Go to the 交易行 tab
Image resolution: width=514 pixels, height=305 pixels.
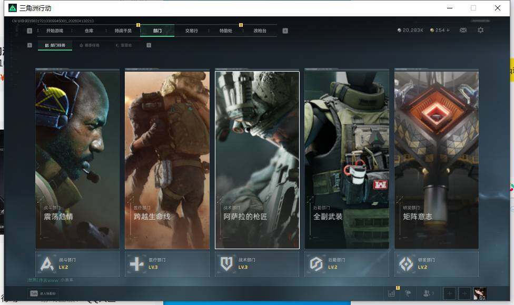point(192,31)
